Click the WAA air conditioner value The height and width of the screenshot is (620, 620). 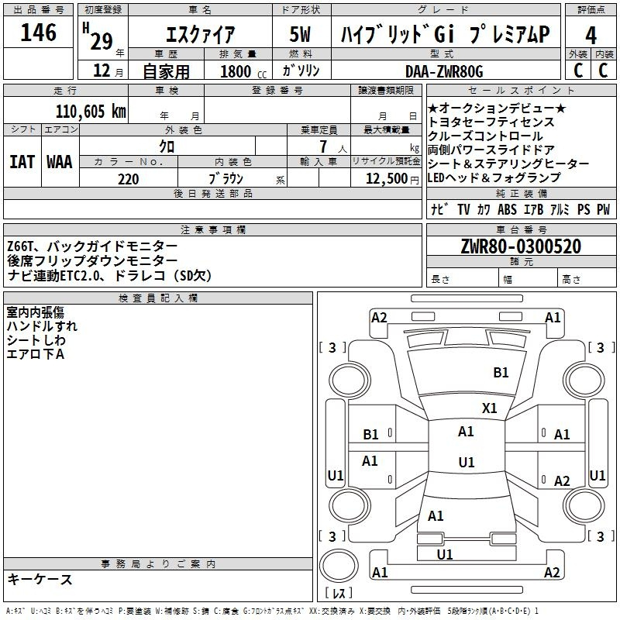(60, 162)
